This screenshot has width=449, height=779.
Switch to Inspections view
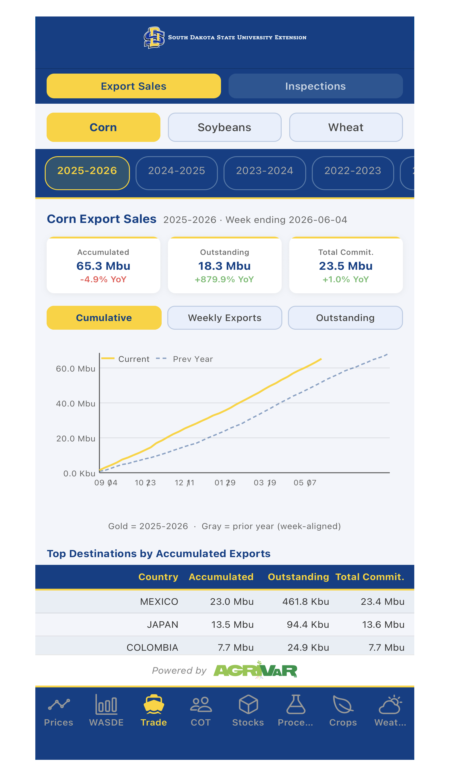(x=315, y=86)
